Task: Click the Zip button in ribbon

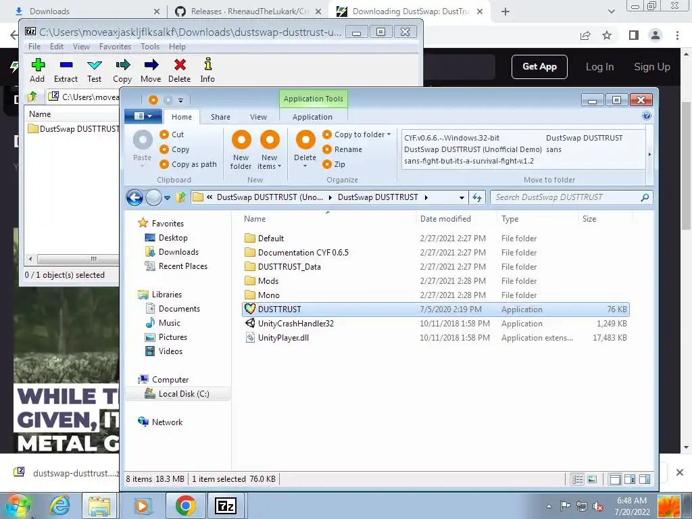Action: point(334,164)
